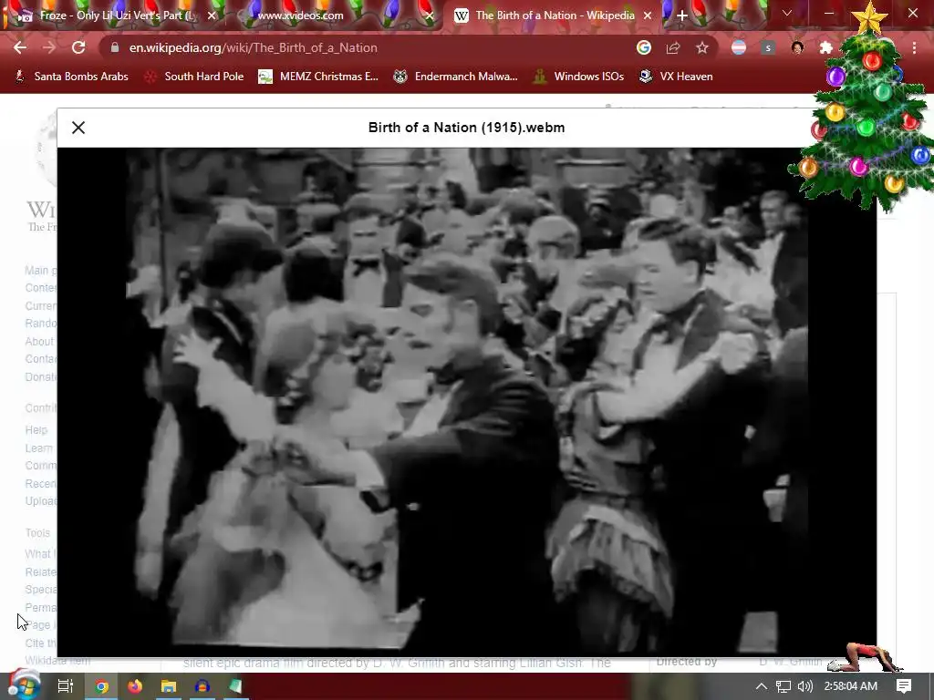Open a new browser tab
Viewport: 934px width, 700px height.
tap(682, 15)
